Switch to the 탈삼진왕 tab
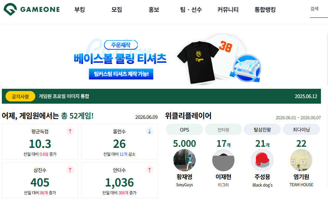The height and width of the screenshot is (201, 328). tap(262, 130)
